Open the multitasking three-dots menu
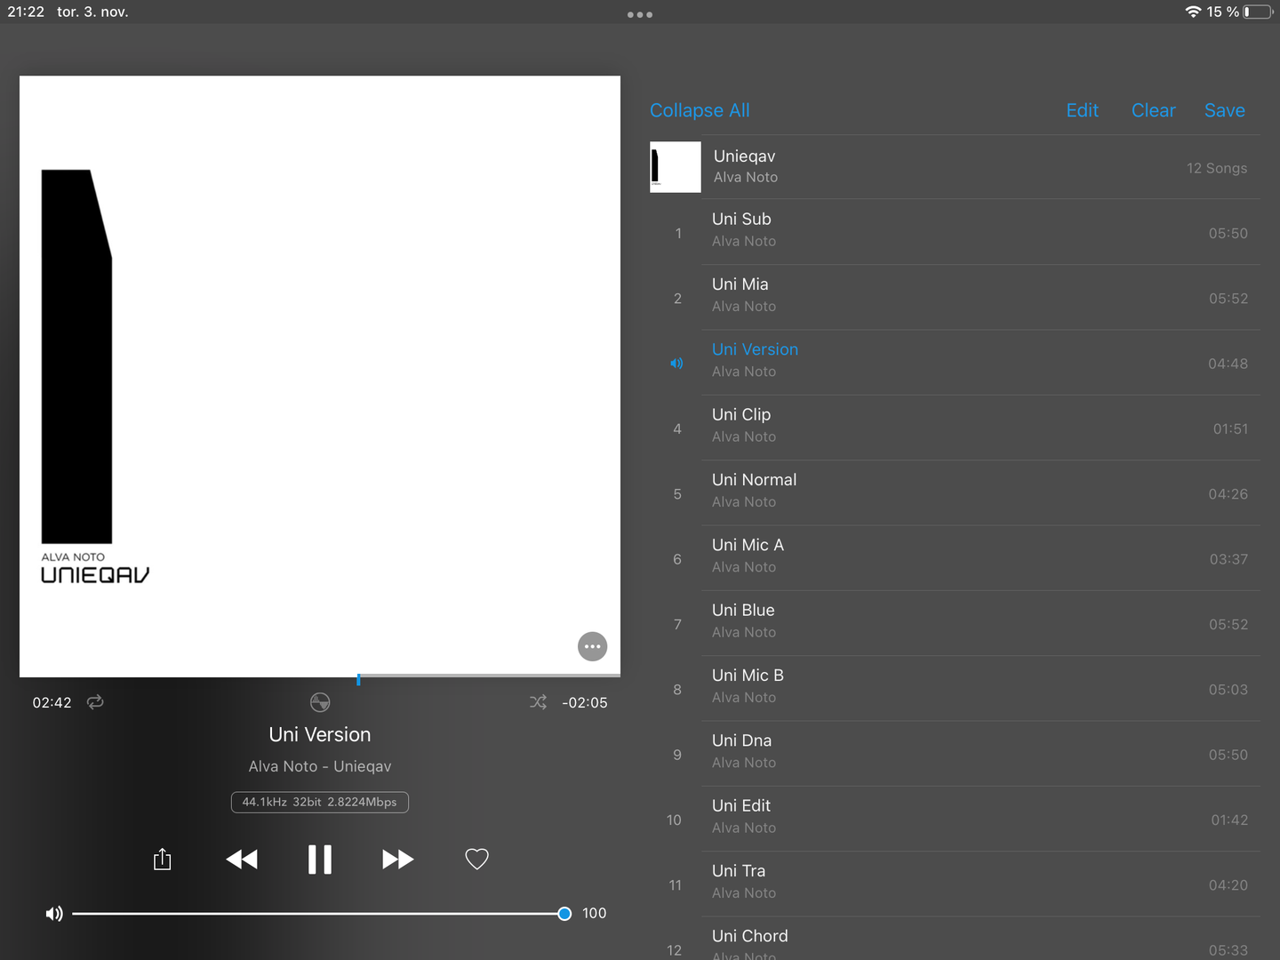This screenshot has width=1280, height=960. click(x=640, y=14)
